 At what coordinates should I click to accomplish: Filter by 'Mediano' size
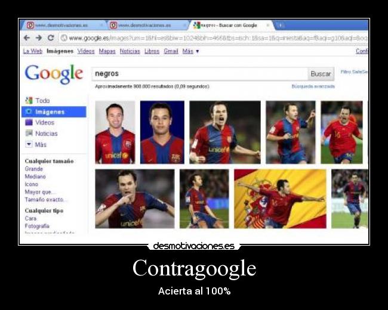pos(35,176)
